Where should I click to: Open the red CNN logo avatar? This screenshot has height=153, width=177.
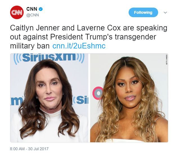[x=17, y=12]
